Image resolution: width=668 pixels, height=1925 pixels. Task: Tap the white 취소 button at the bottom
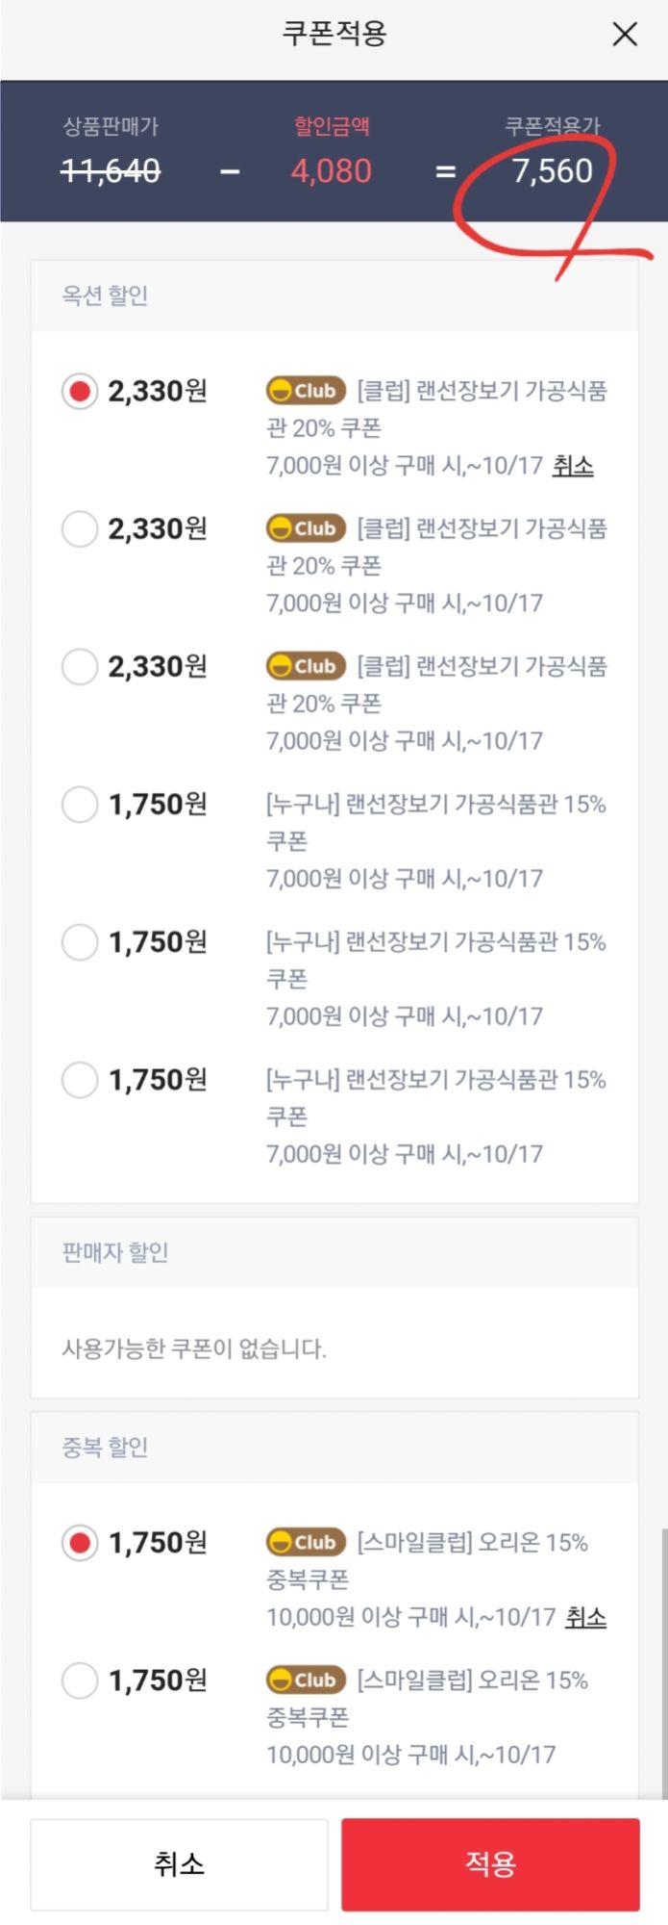(179, 1864)
